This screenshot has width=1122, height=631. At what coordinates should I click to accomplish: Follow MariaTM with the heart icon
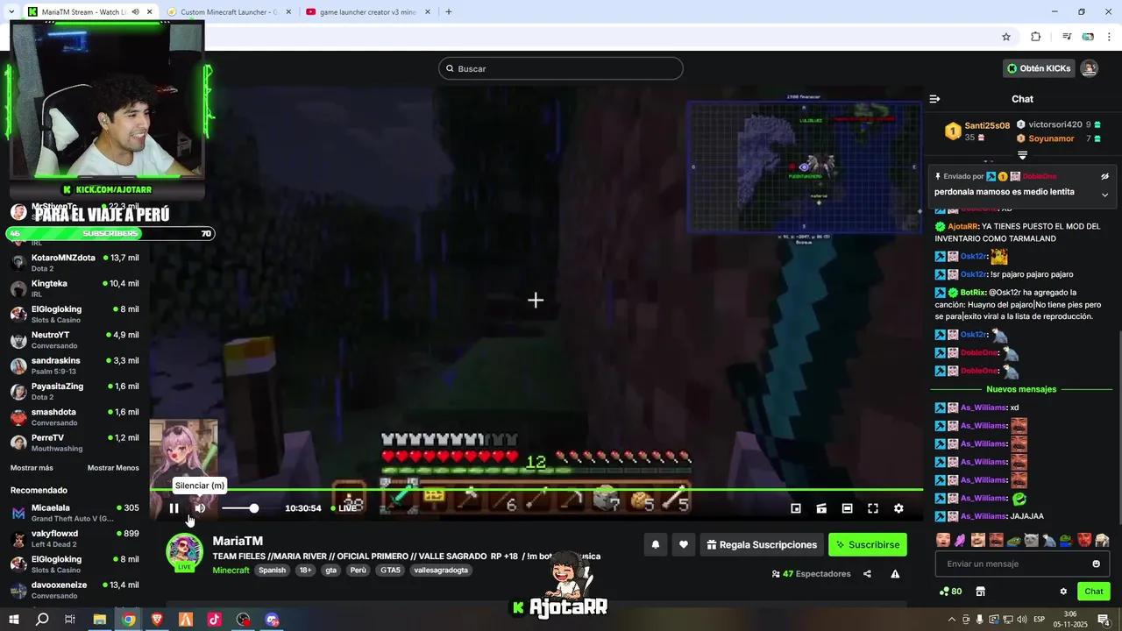pos(684,544)
